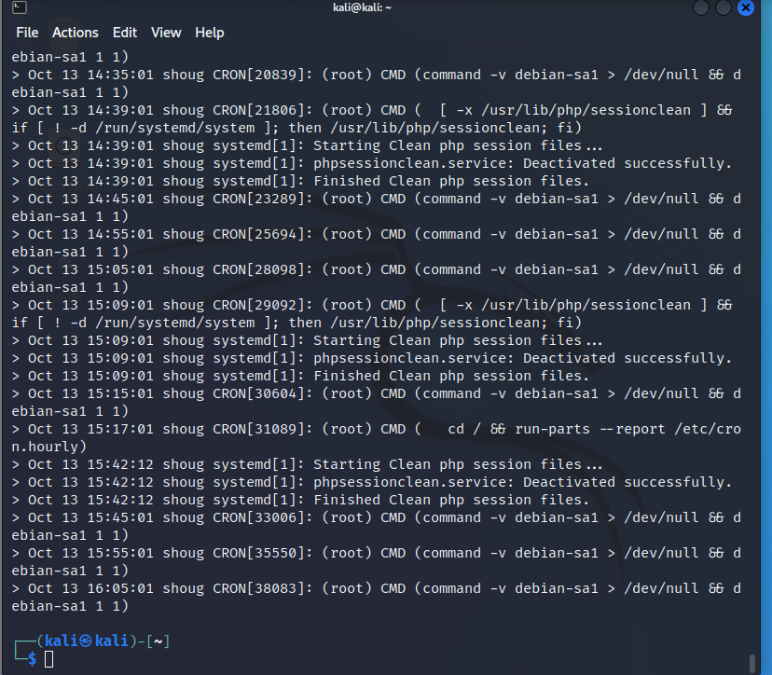Open the File menu

26,33
